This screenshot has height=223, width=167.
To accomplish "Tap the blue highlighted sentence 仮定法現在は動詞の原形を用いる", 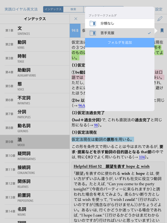I will pos(103,139).
